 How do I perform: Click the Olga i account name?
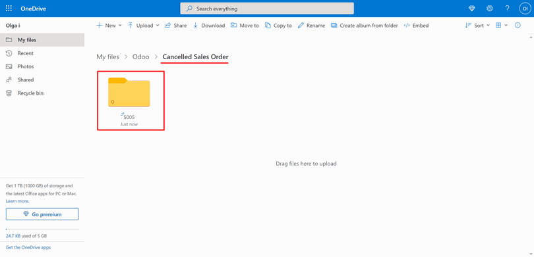[x=13, y=26]
